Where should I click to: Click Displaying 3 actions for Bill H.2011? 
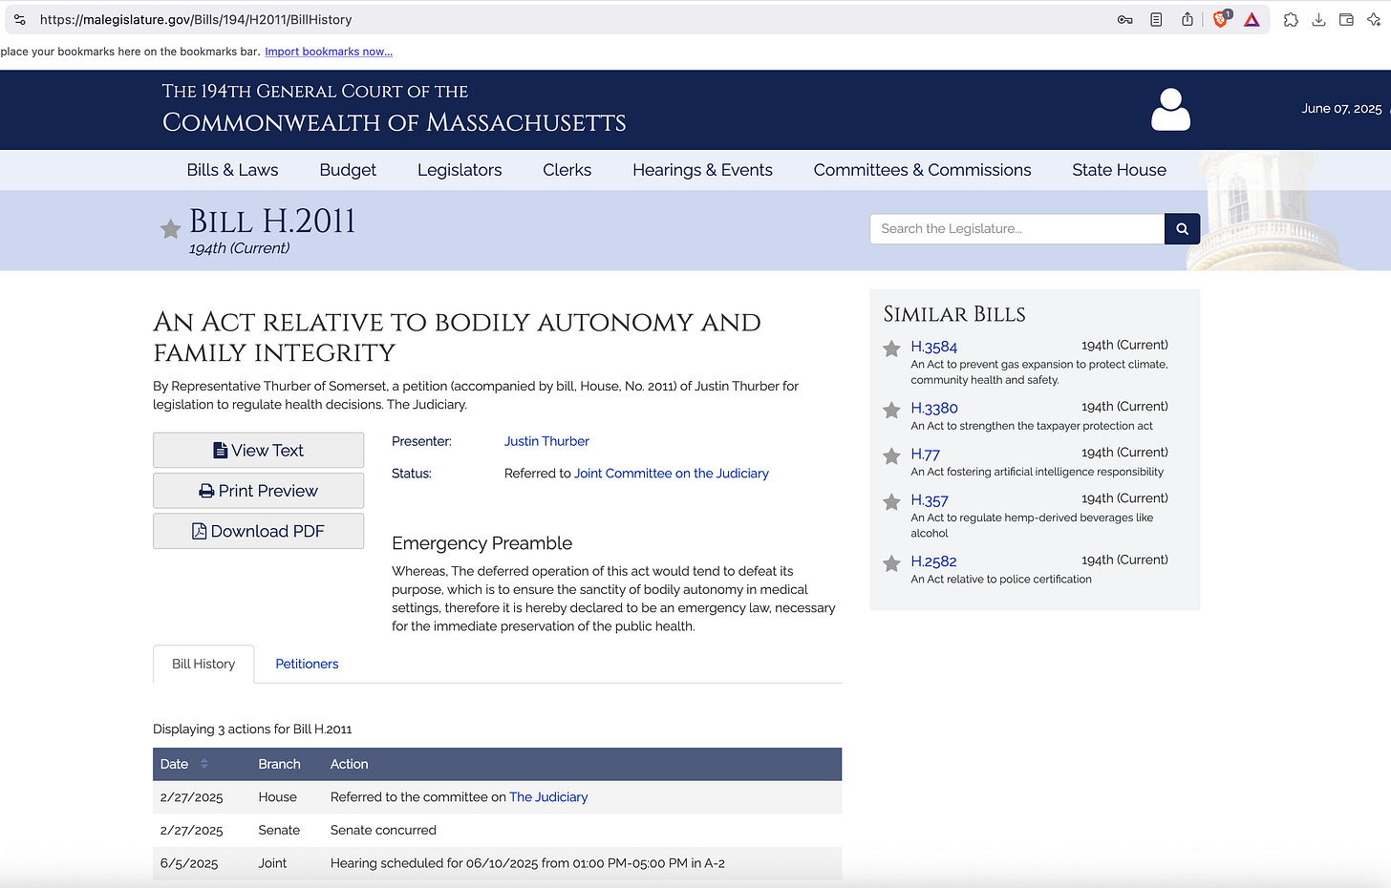(252, 729)
